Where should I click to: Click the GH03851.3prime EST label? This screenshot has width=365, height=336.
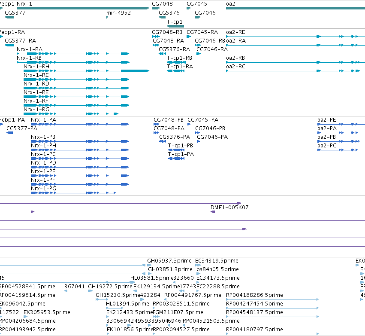[x=170, y=269]
